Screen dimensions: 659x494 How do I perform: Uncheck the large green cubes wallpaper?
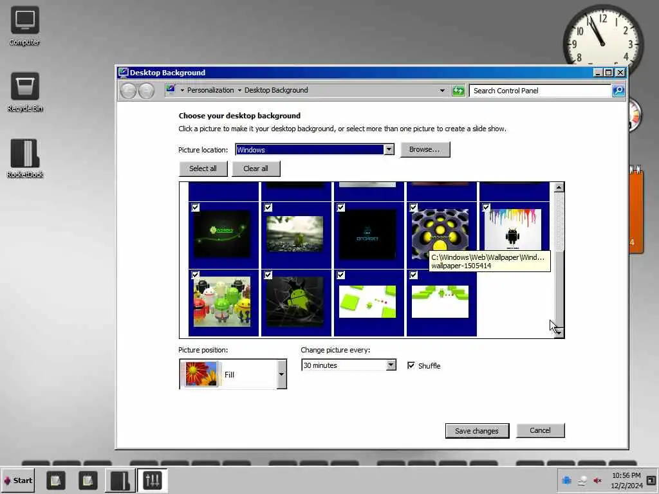pos(341,275)
